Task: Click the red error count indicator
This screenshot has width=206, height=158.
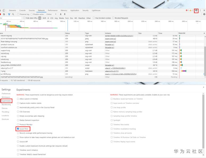Action: click(x=187, y=11)
